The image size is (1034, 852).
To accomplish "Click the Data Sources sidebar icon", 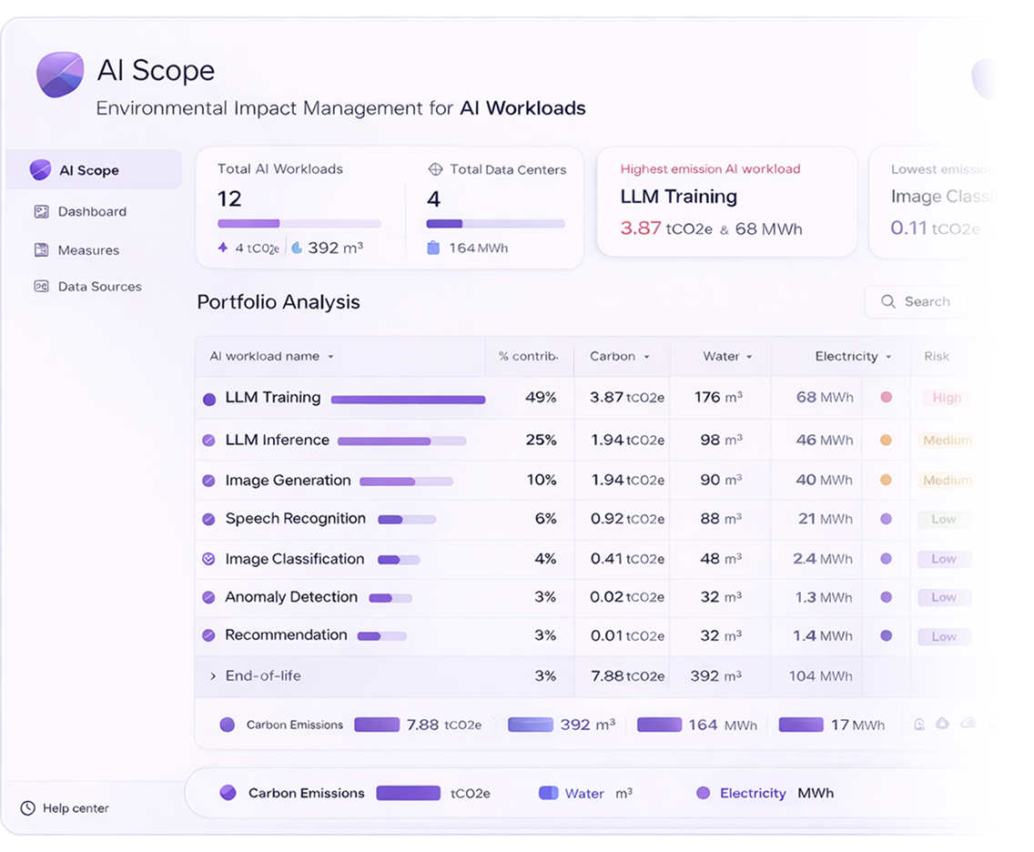I will tap(41, 287).
